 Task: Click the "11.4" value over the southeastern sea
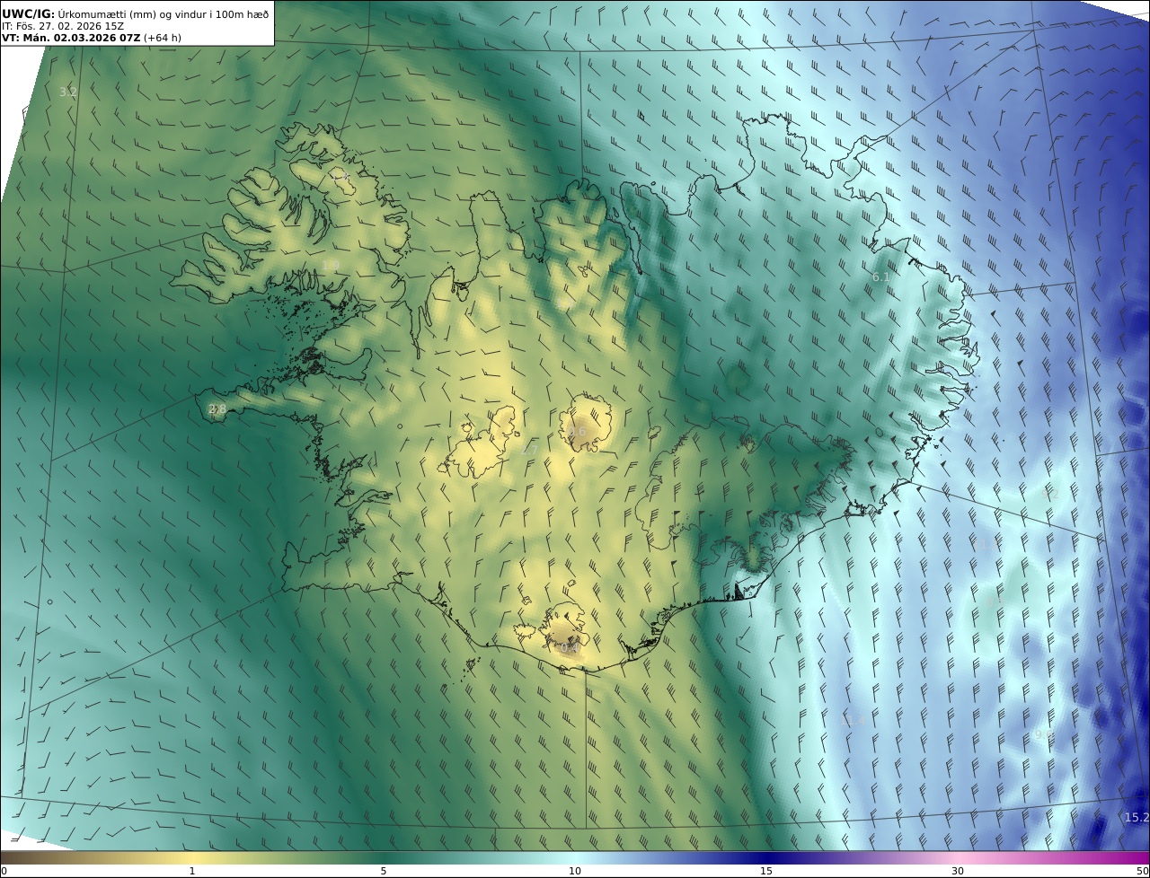tap(852, 720)
